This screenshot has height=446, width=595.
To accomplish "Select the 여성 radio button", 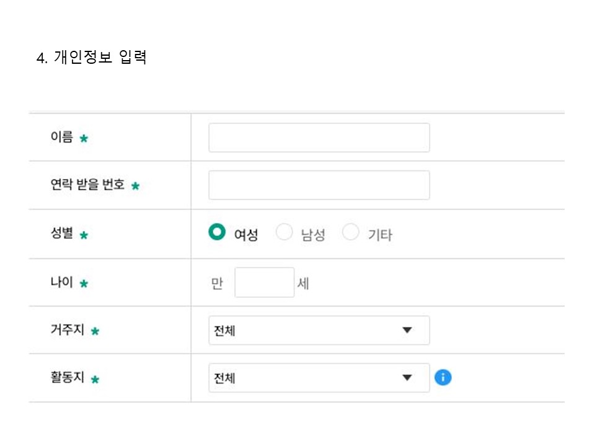I will pos(217,232).
